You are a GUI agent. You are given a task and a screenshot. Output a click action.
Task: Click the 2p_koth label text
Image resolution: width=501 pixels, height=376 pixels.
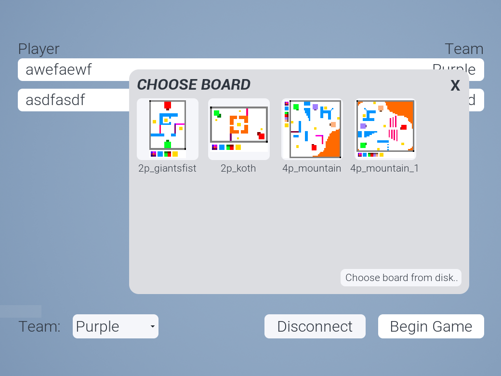click(x=238, y=168)
